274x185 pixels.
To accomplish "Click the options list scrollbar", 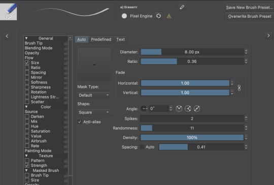I will click(70, 108).
